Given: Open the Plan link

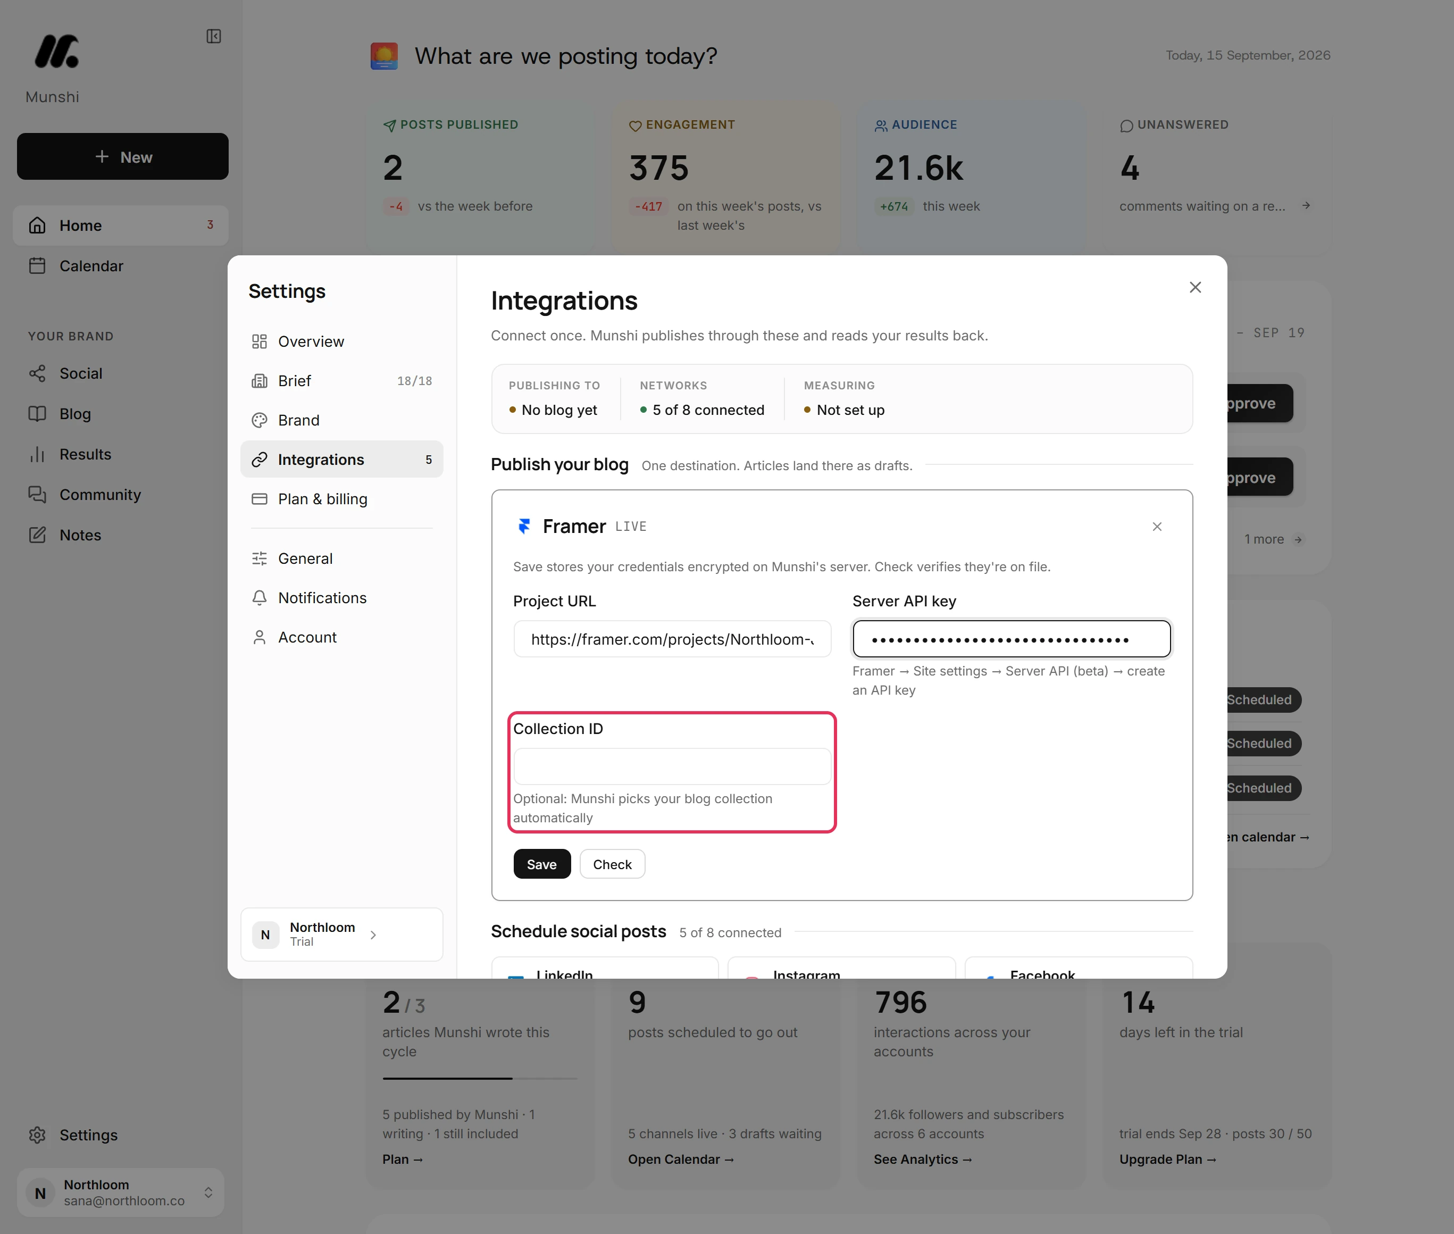Looking at the screenshot, I should [x=403, y=1159].
